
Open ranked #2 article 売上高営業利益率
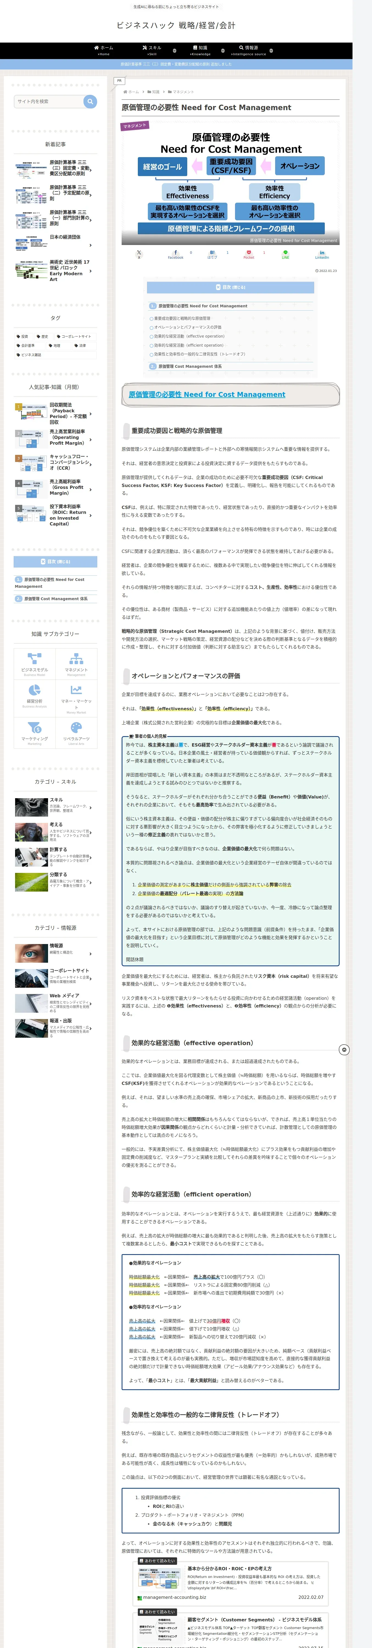(56, 439)
